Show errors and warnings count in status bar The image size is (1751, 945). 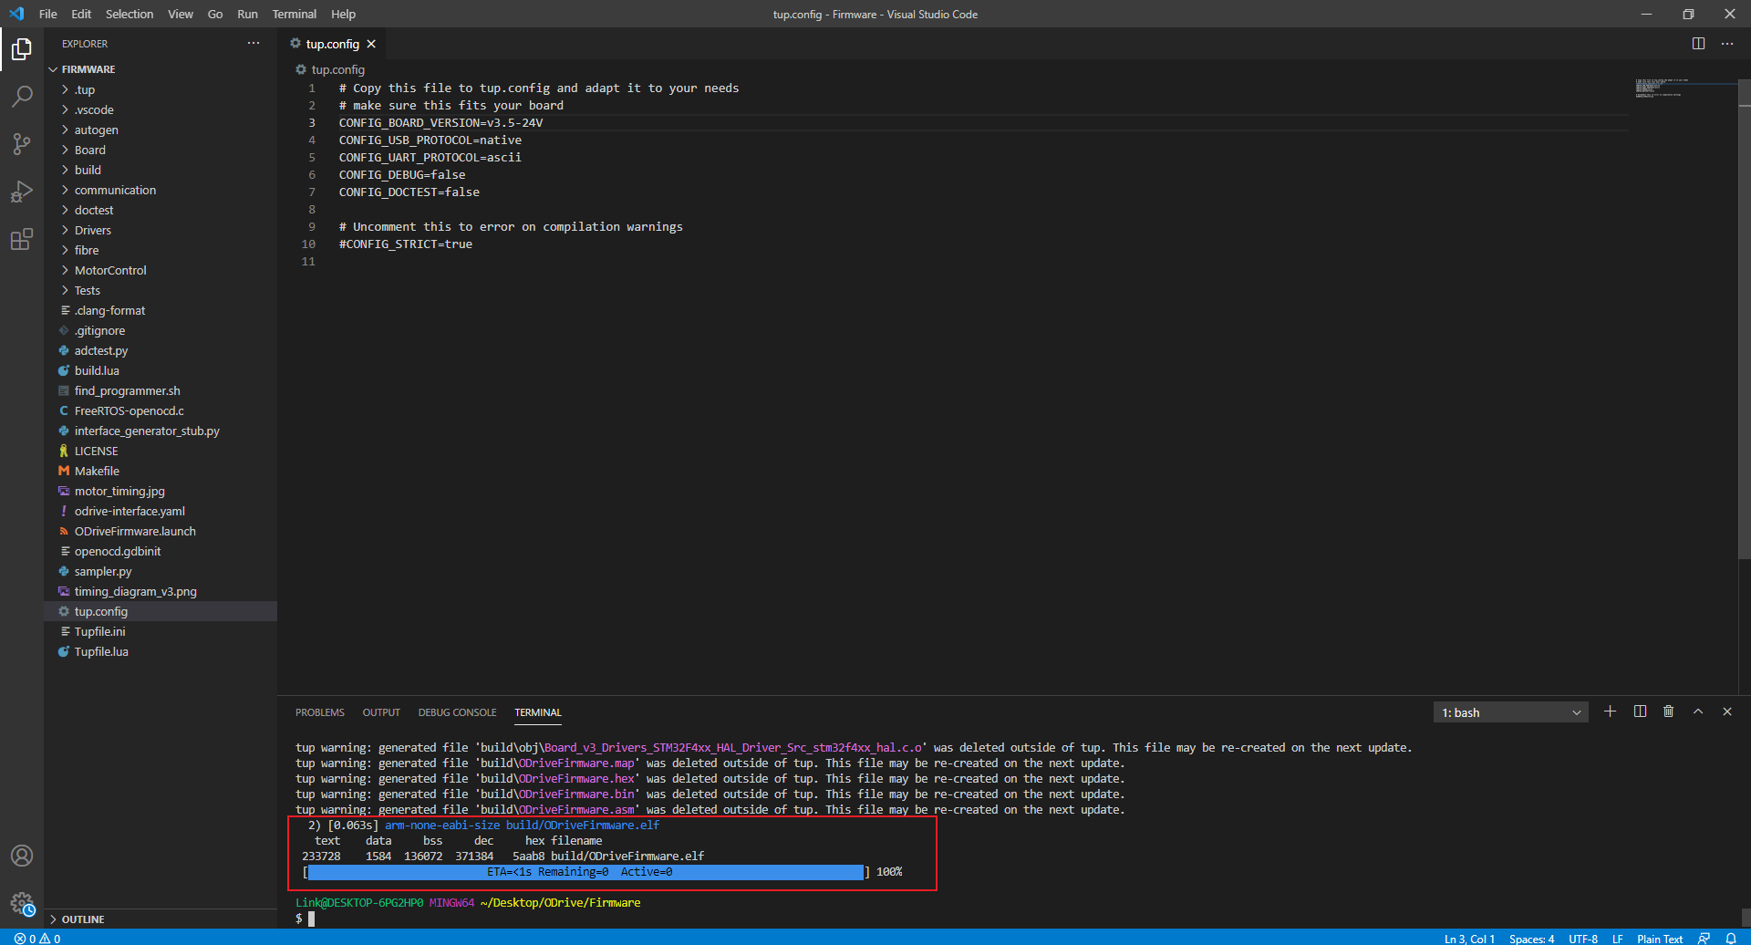tap(37, 938)
